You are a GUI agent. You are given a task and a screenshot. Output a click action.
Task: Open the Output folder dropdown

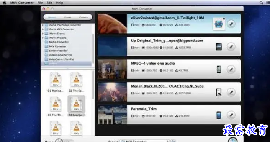click(x=144, y=141)
